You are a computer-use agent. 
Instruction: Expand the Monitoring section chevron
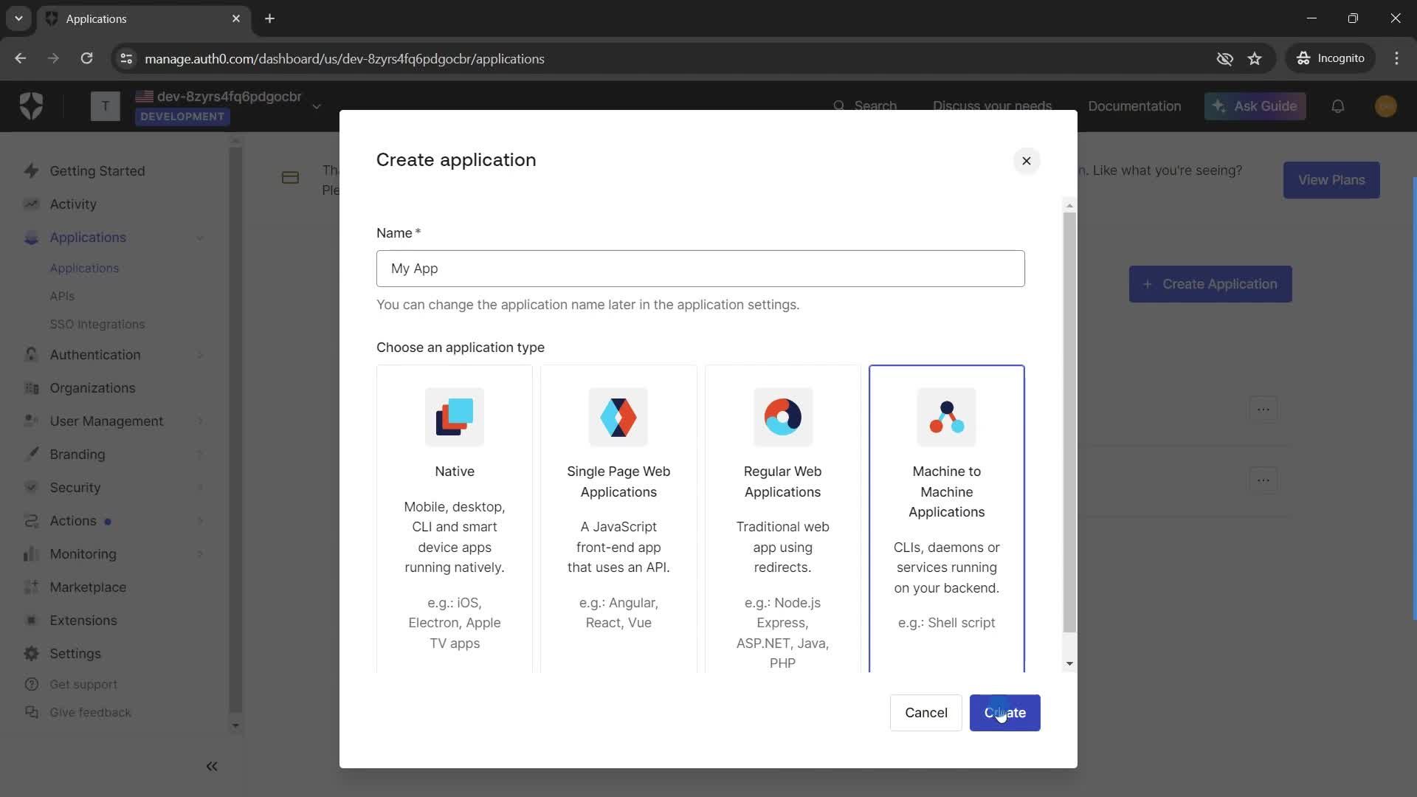coord(200,554)
